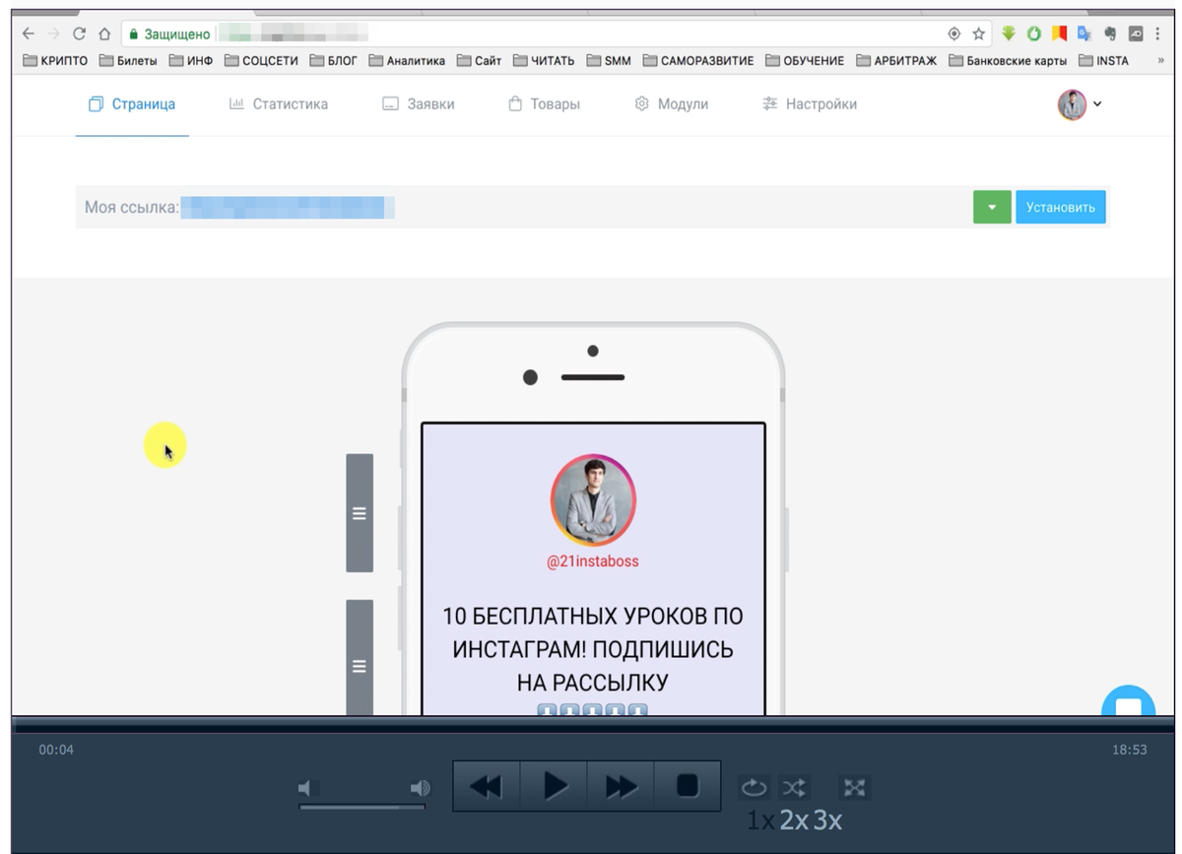Stop the video playback
The image size is (1182, 854).
688,786
